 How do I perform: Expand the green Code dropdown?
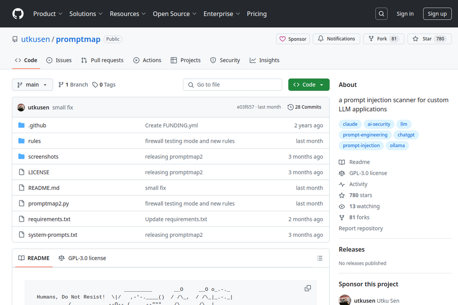pos(309,85)
